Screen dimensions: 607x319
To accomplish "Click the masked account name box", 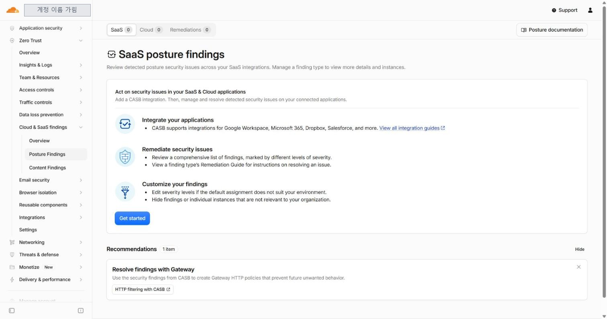I will click(57, 10).
